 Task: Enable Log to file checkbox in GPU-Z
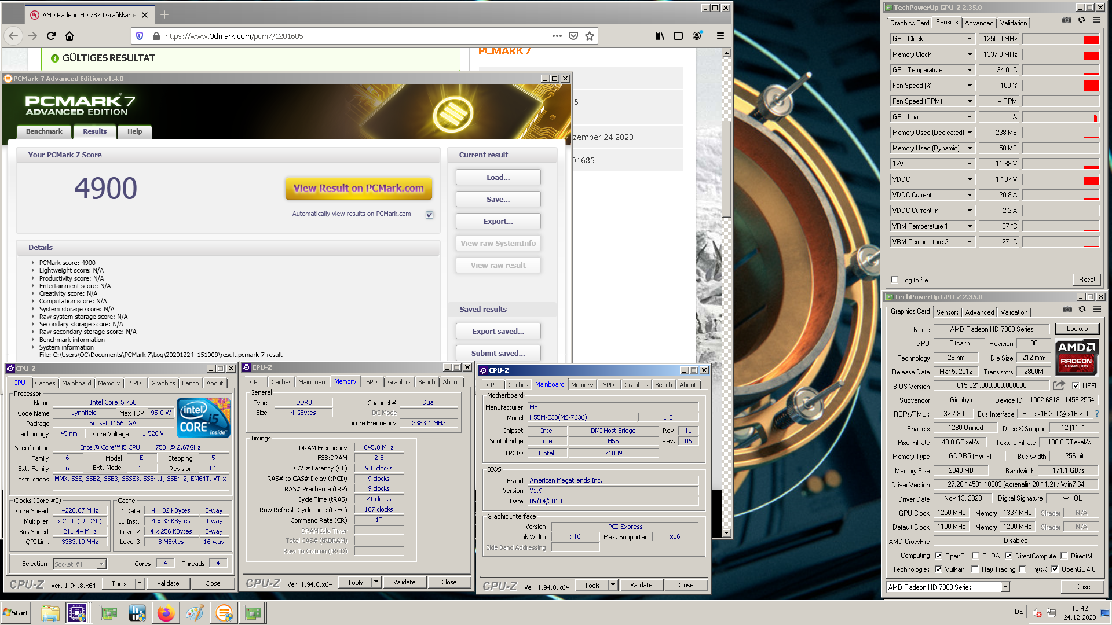894,280
